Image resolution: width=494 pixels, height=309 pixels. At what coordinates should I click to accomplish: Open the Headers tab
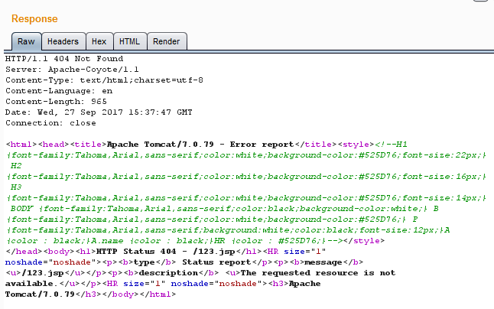click(62, 42)
